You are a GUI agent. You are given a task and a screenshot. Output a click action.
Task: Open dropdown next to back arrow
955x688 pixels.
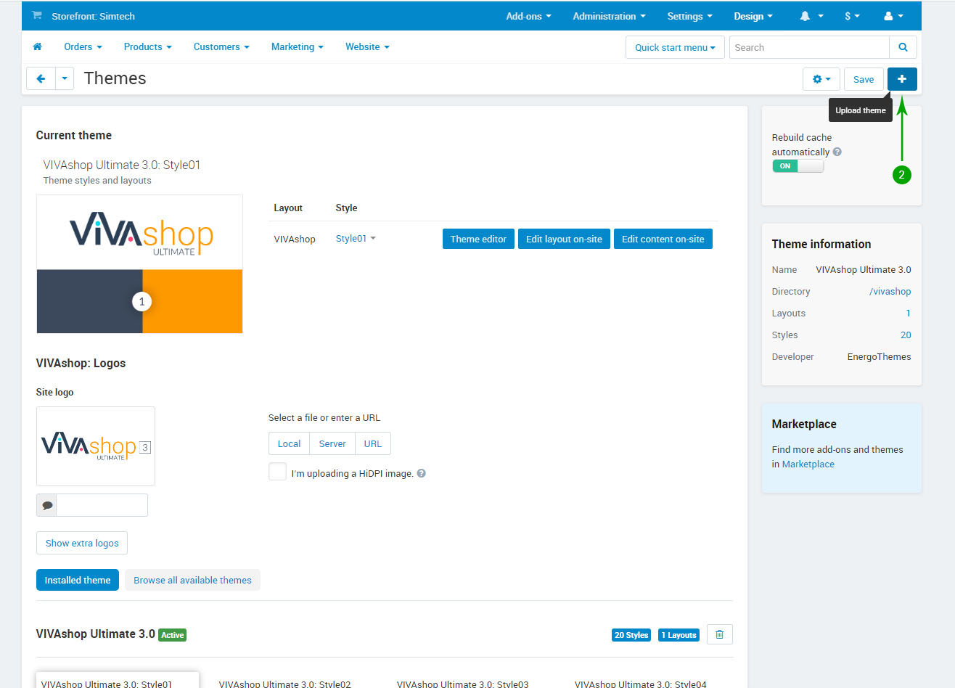(65, 79)
